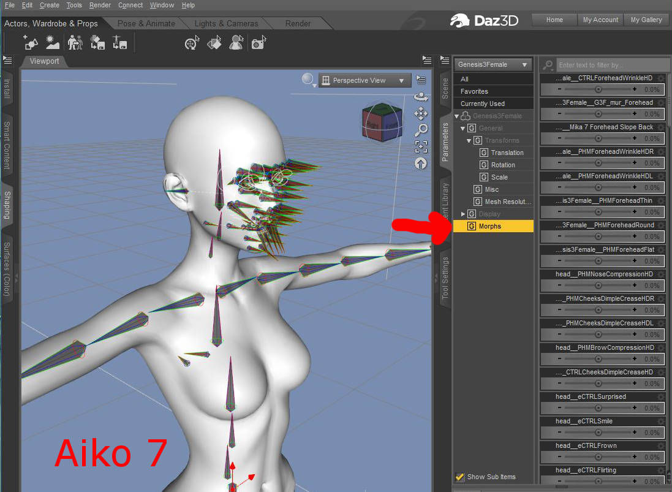Open the Tool Settings side tab
The width and height of the screenshot is (672, 492).
[445, 278]
